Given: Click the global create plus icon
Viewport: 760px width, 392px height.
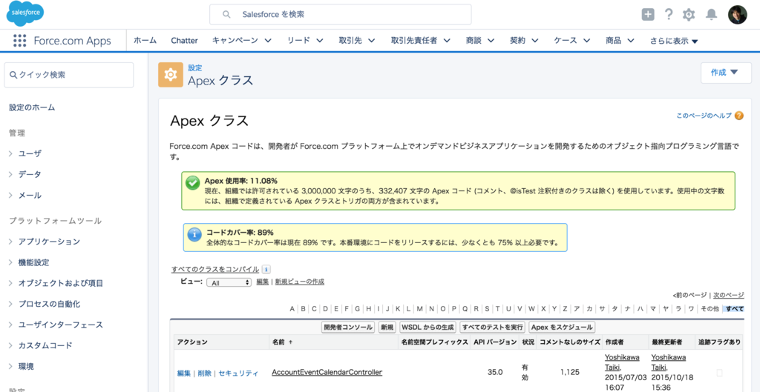Looking at the screenshot, I should click(648, 15).
